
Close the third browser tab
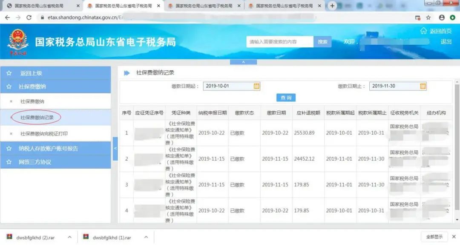[239, 6]
